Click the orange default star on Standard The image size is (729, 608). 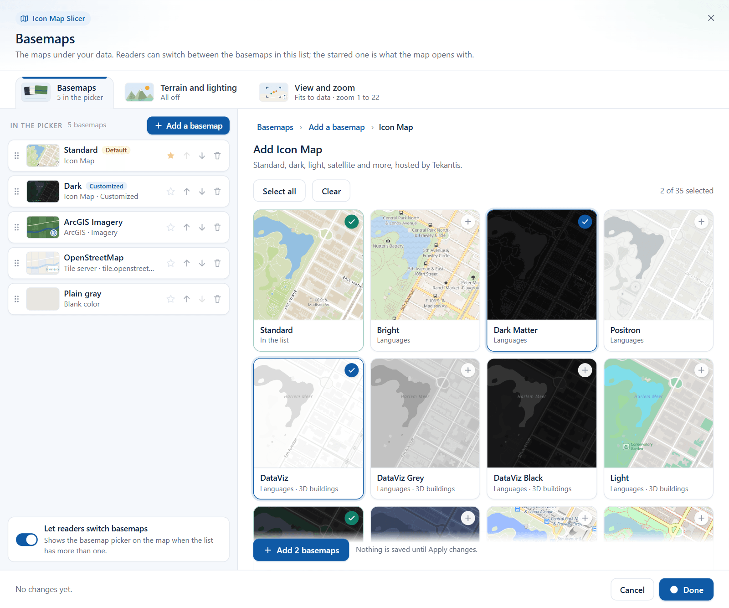click(x=171, y=156)
